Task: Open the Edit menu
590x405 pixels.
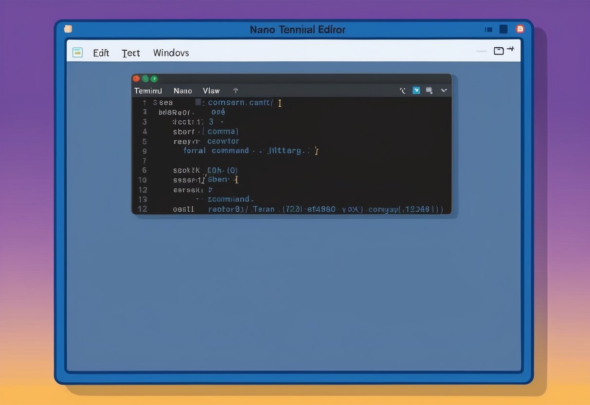Action: [101, 53]
